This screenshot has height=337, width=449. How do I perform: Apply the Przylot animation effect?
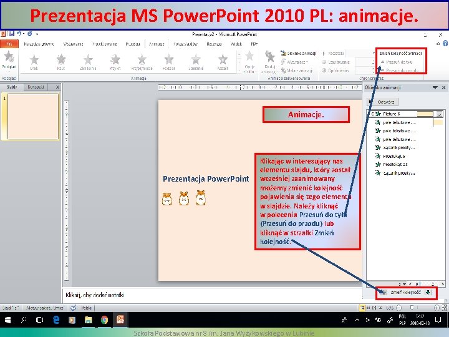click(x=115, y=62)
